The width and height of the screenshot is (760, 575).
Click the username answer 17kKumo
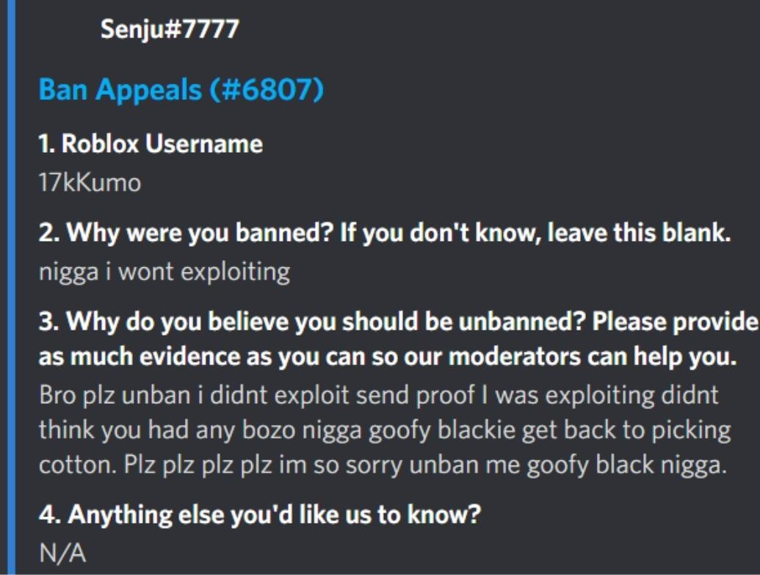tap(89, 182)
